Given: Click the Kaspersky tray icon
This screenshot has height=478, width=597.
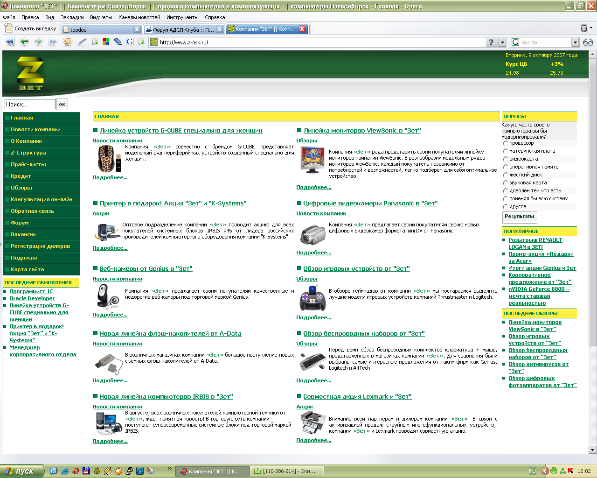Looking at the screenshot, I should pos(571,471).
